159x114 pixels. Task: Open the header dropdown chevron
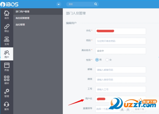point(59,4)
